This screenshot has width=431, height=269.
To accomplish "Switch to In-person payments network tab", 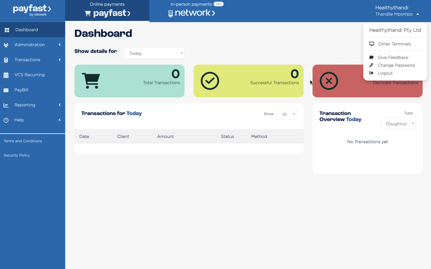I will point(192,11).
